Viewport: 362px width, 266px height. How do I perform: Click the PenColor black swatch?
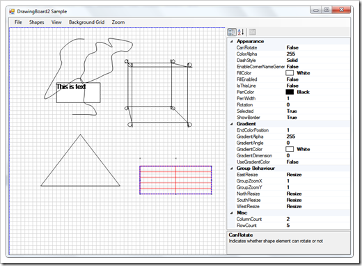pyautogui.click(x=290, y=92)
